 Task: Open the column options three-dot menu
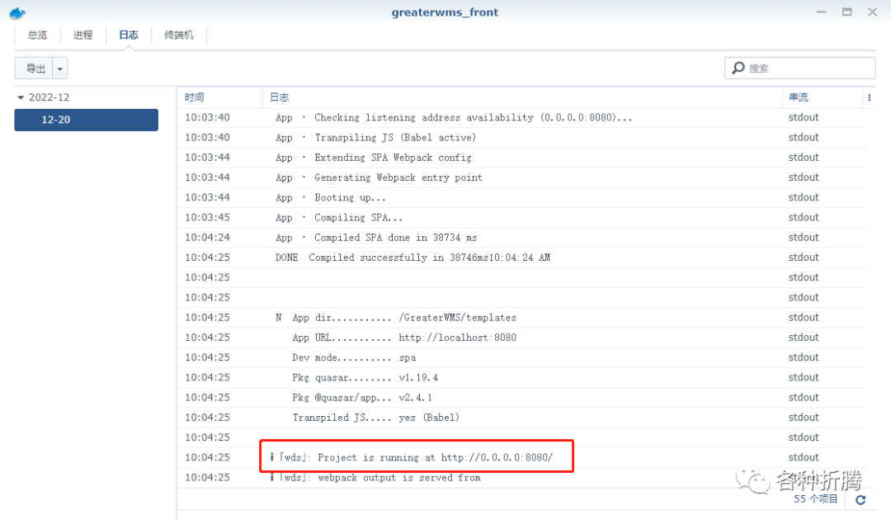tap(870, 97)
